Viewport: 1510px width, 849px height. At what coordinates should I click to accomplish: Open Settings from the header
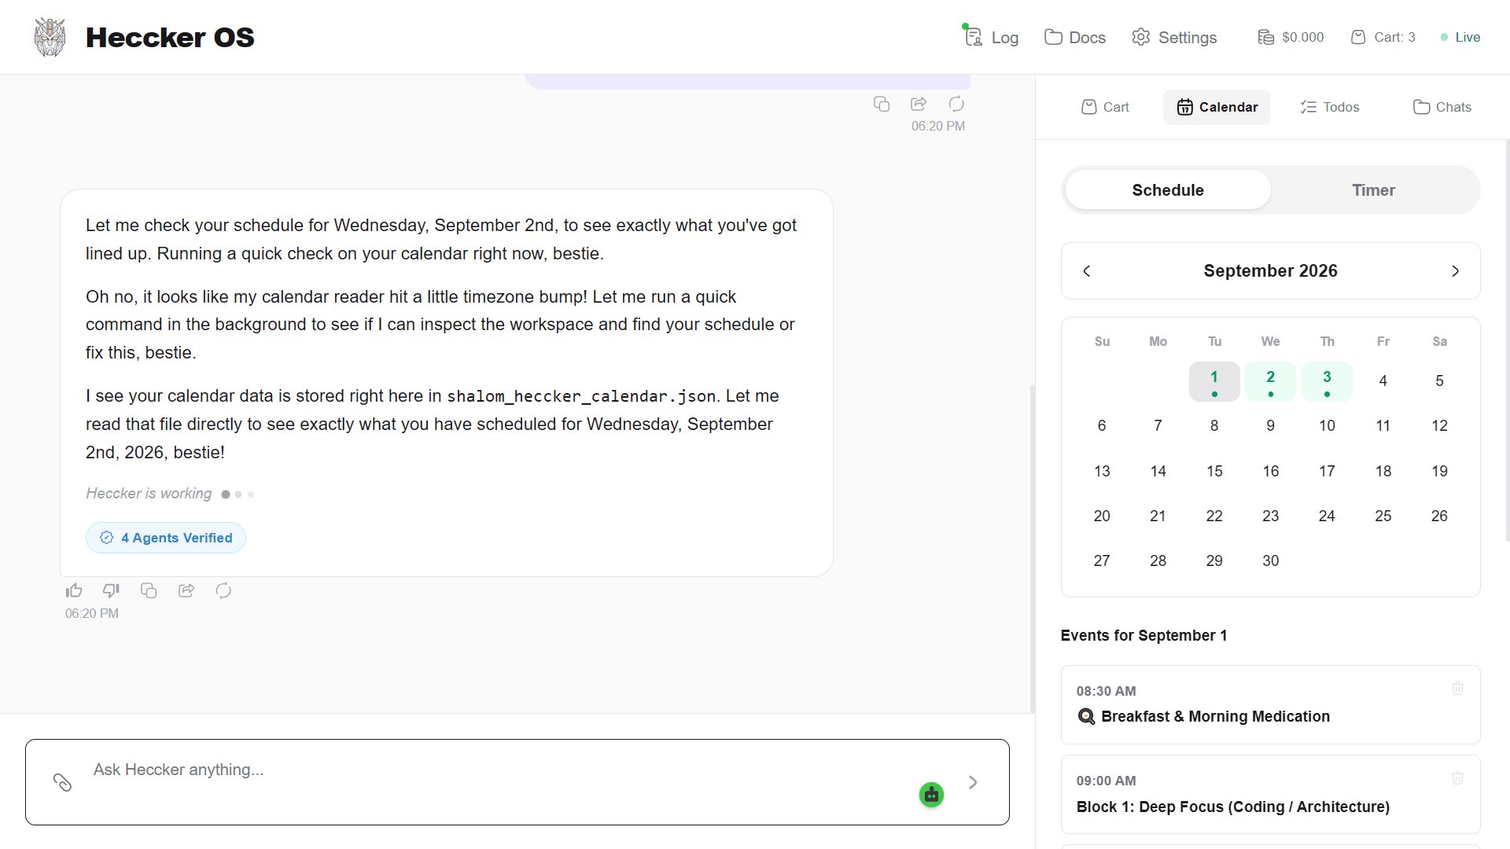coord(1174,37)
